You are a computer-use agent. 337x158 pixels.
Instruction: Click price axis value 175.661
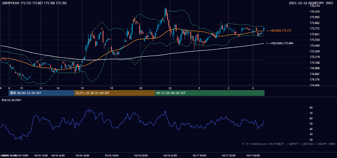pyautogui.click(x=315, y=34)
